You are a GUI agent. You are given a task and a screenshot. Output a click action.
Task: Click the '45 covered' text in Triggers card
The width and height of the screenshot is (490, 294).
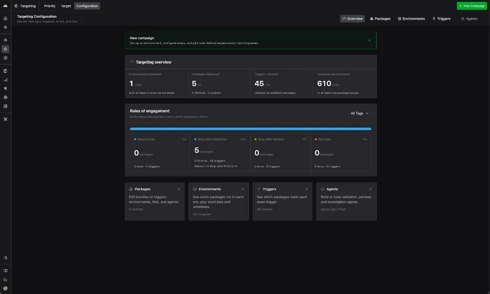(x=264, y=209)
